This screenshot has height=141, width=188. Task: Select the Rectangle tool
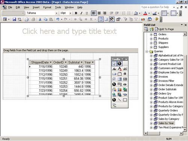click(x=125, y=100)
